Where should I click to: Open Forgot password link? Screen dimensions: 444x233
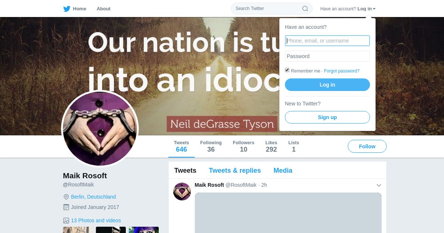[x=342, y=71]
